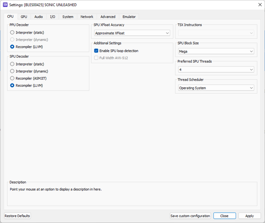Click the SPU Decoder group label
Image resolution: width=265 pixels, height=223 pixels.
pyautogui.click(x=19, y=56)
